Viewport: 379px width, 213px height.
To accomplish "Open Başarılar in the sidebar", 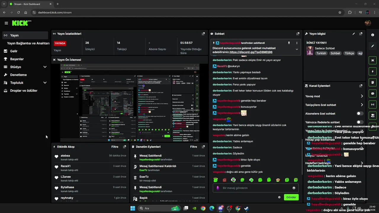I will click(x=25, y=59).
